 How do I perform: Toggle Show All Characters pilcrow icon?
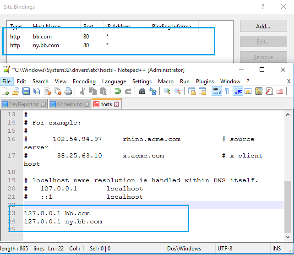tap(227, 91)
